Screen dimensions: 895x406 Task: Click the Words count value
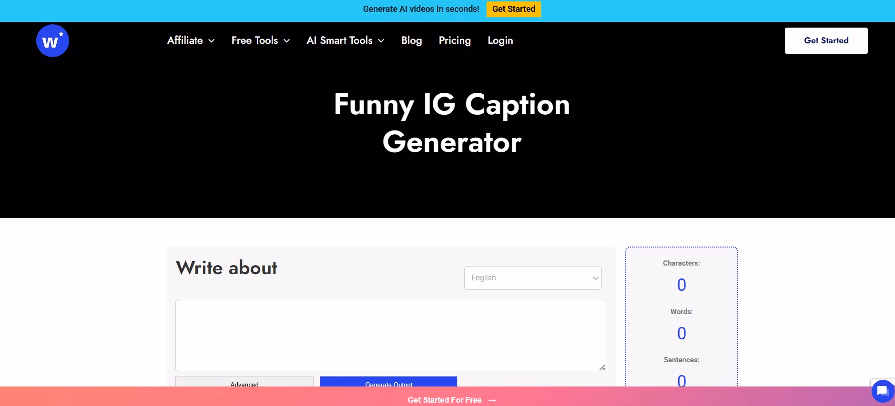tap(681, 333)
